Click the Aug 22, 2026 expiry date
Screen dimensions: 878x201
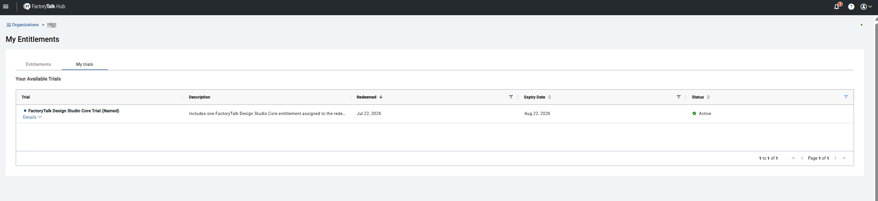[x=537, y=114]
